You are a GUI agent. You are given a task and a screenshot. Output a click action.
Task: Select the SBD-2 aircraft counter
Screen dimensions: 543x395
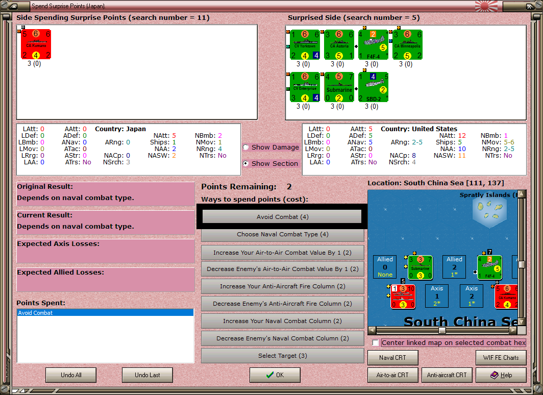(373, 87)
